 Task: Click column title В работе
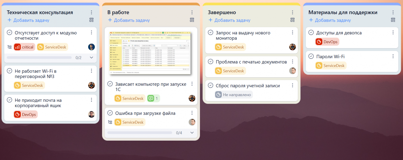118,12
